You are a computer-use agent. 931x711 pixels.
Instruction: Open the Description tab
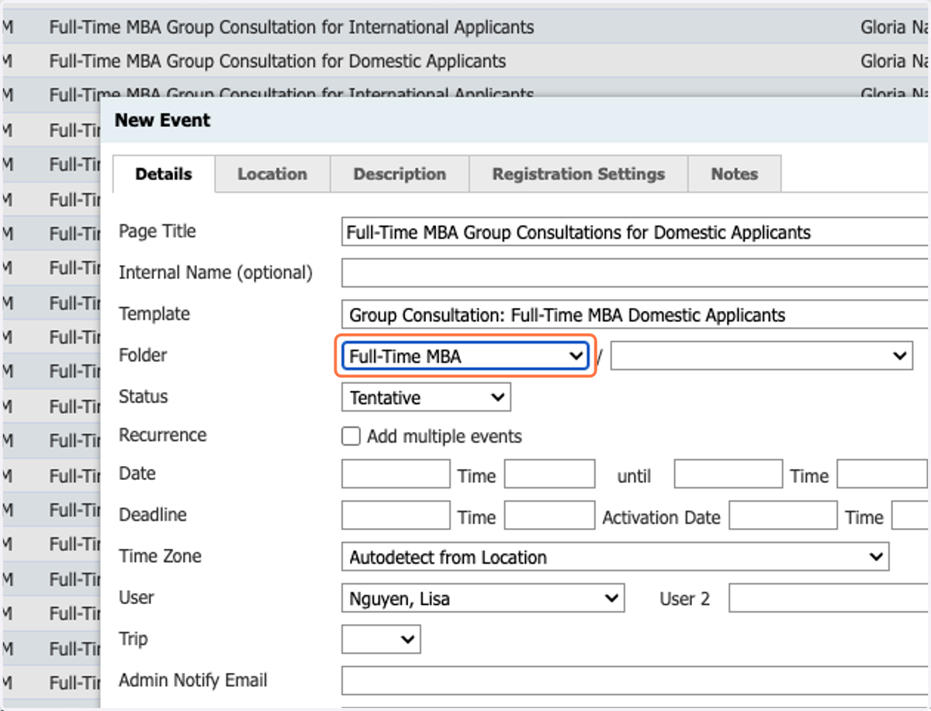(400, 174)
